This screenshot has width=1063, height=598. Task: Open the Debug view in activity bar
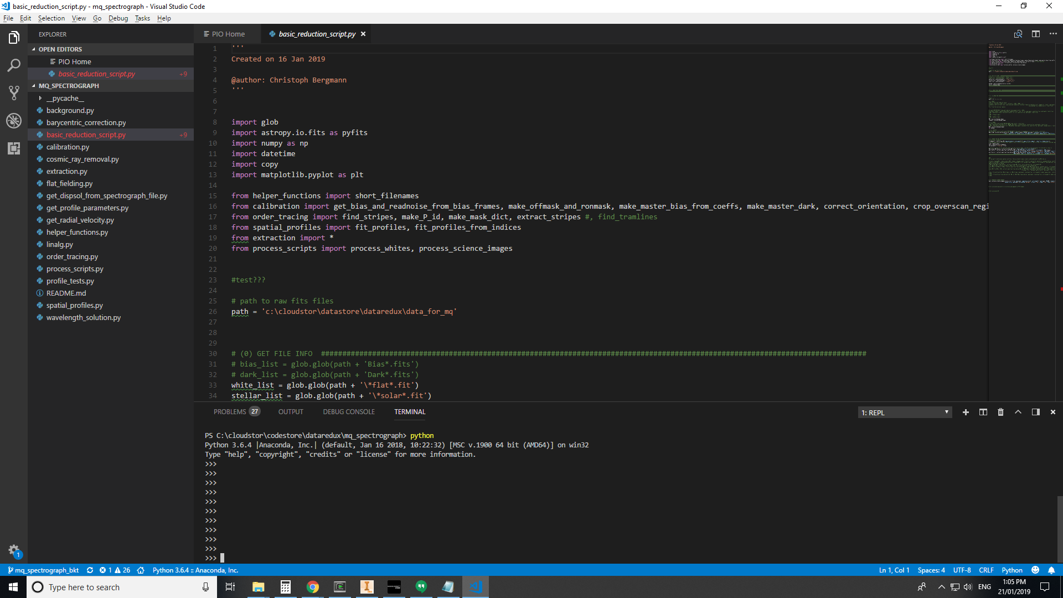pos(14,121)
